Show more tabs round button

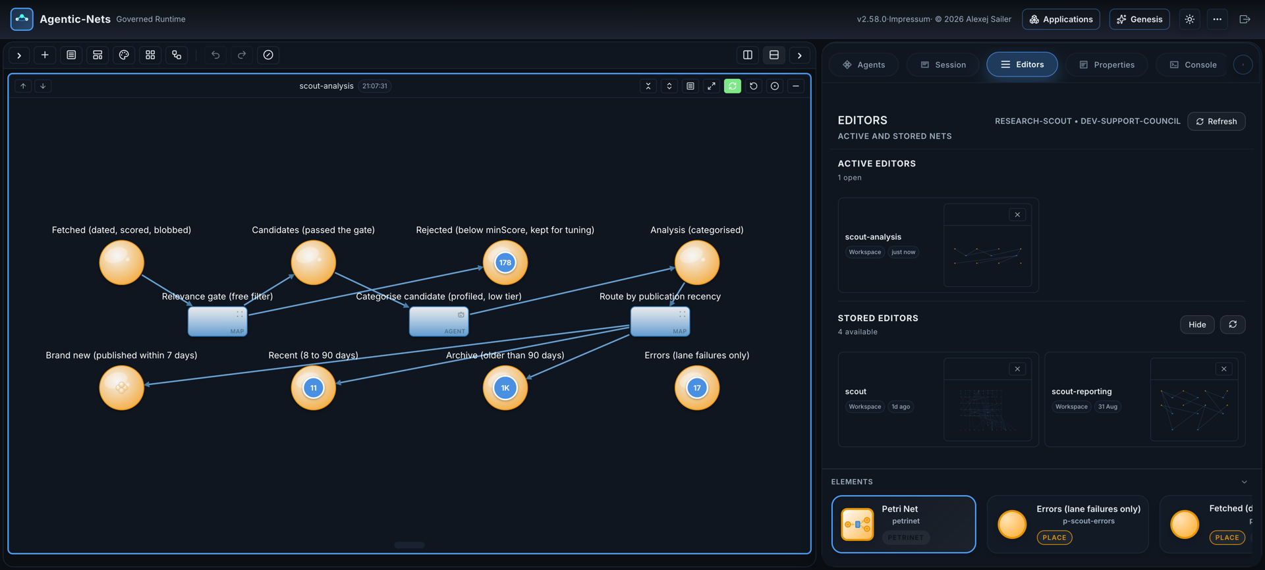coord(1243,65)
